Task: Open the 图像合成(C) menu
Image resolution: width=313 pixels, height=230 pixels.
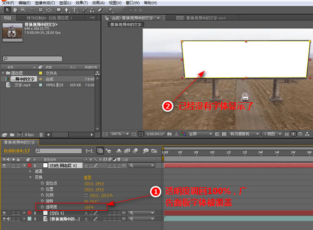Action: point(45,3)
